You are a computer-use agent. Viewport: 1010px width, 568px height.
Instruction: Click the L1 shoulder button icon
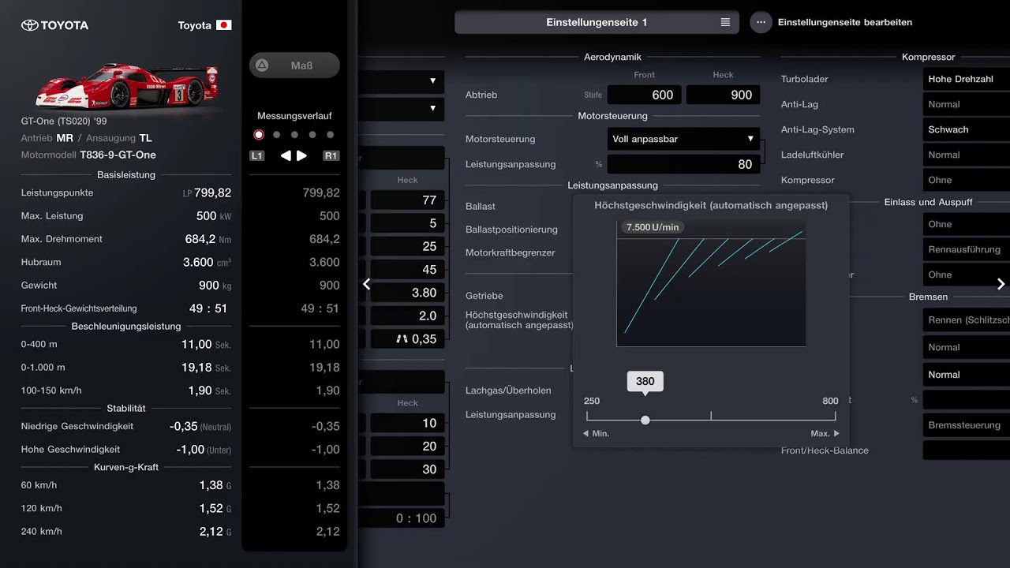[257, 155]
